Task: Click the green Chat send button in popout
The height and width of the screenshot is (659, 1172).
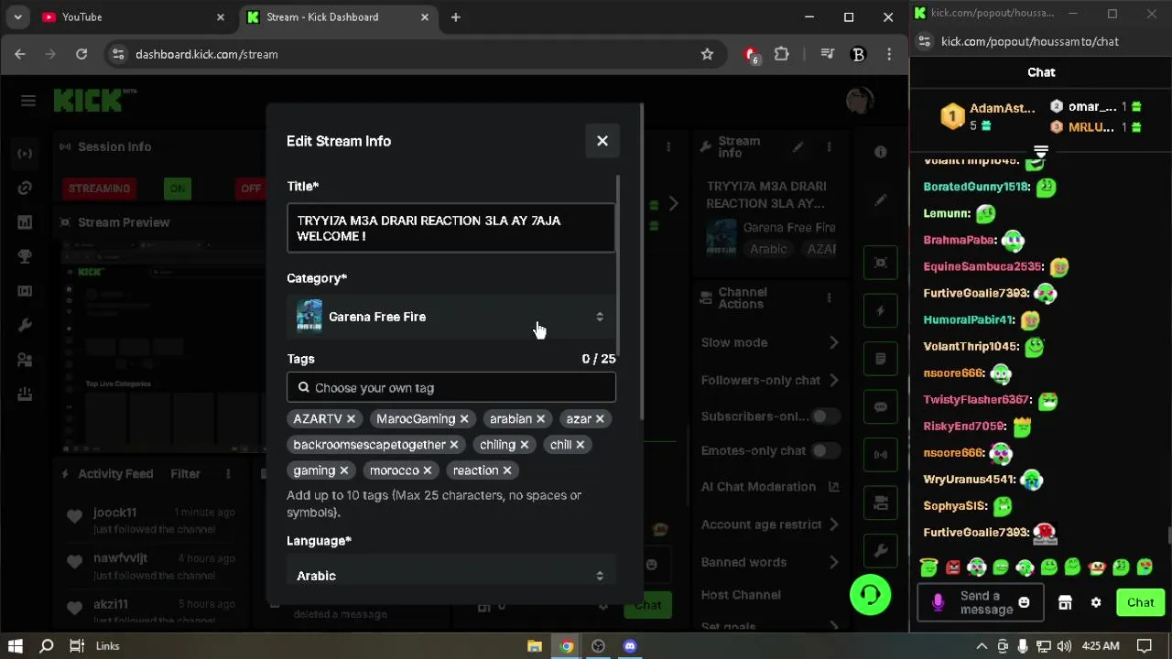Action: click(1140, 602)
